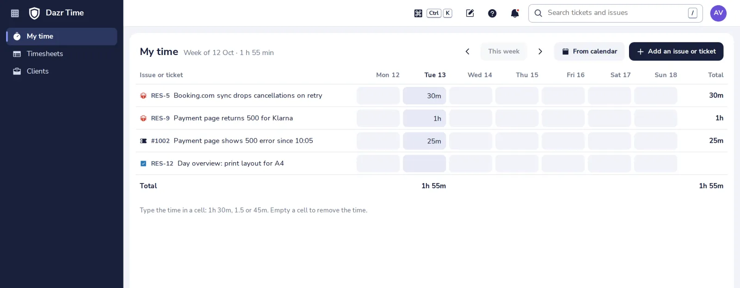Click the "Sun 18" column header
740x288 pixels.
(x=666, y=75)
